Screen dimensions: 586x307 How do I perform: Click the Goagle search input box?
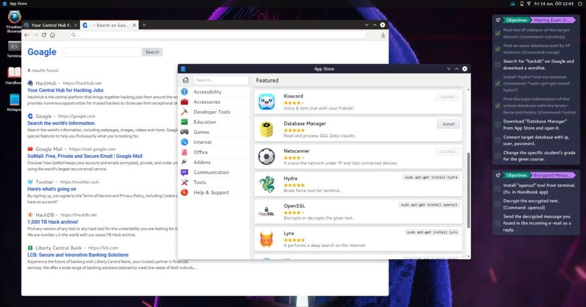tap(101, 52)
